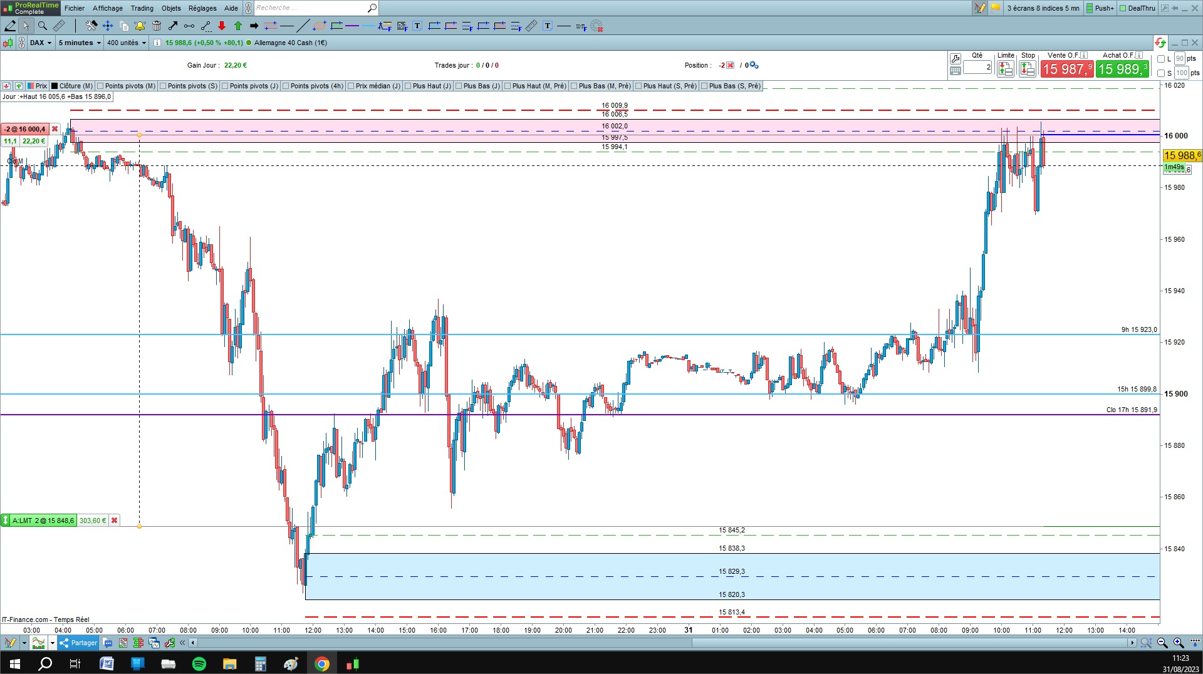Open the DAX instrument dropdown

(41, 43)
